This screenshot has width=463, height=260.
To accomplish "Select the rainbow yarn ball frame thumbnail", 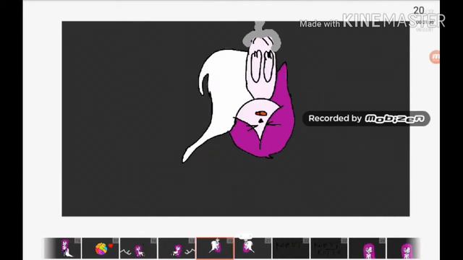I will (101, 248).
